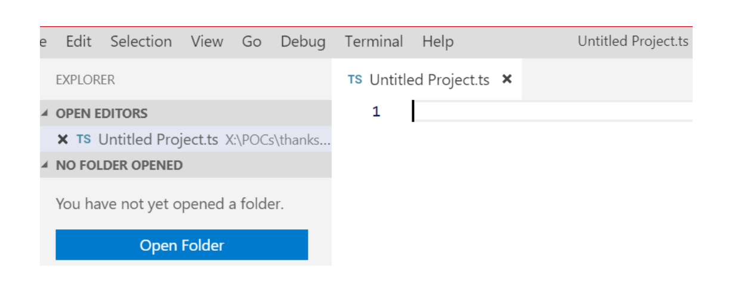Click the EXPLORER panel title

point(85,80)
